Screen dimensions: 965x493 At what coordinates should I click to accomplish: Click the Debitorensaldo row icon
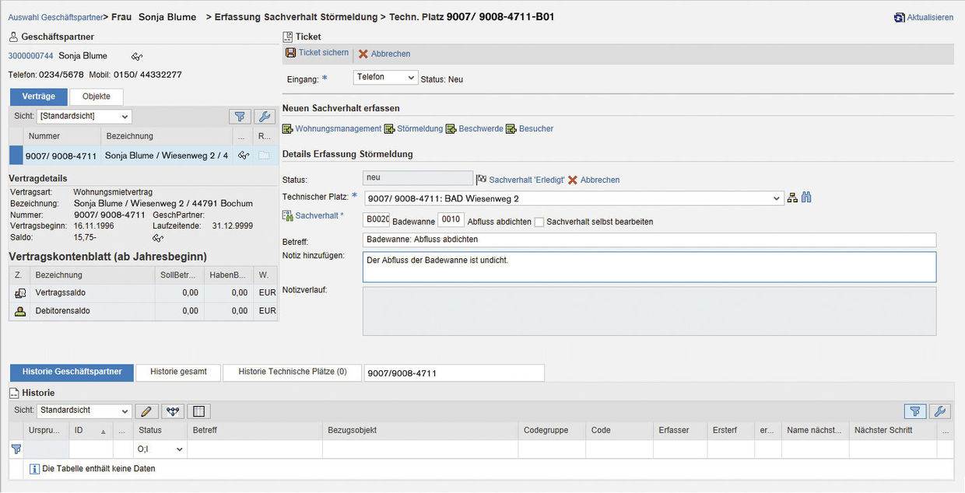pos(20,311)
